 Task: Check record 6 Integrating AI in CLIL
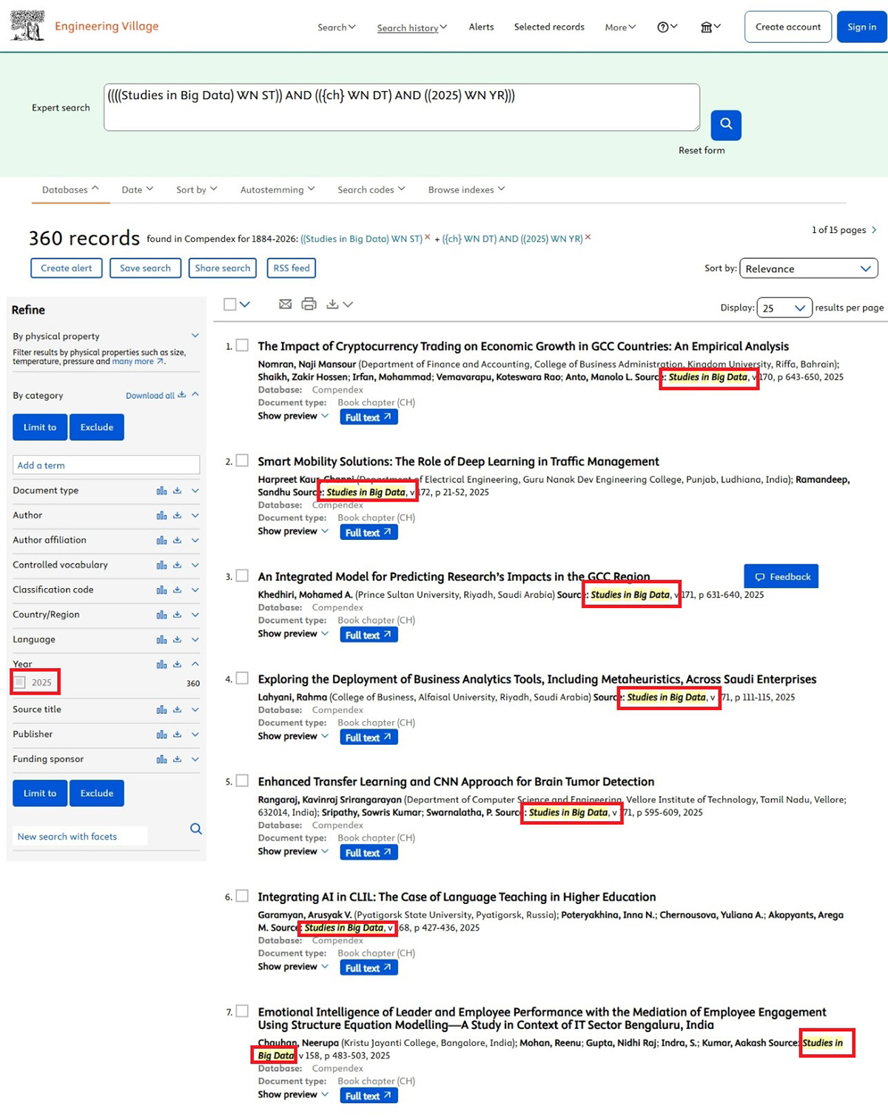pyautogui.click(x=242, y=897)
